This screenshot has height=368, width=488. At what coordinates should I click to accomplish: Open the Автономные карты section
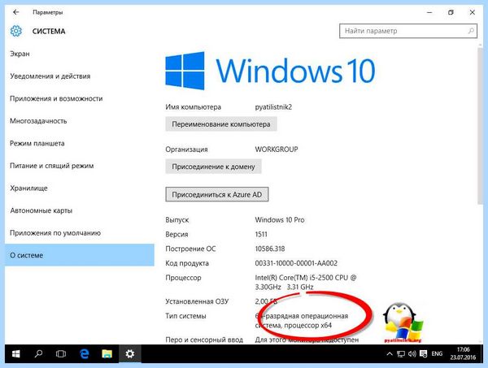[41, 210]
